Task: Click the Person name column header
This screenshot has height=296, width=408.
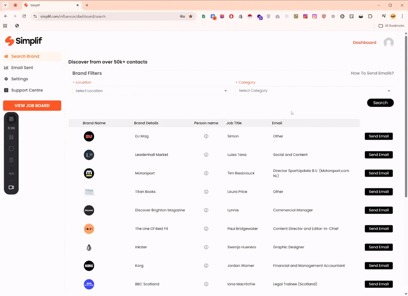Action: [206, 123]
